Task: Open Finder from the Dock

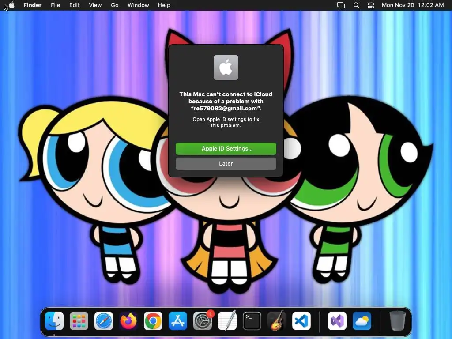Action: [x=54, y=320]
